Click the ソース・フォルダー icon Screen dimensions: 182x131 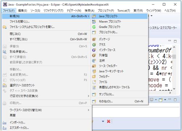point(94,66)
